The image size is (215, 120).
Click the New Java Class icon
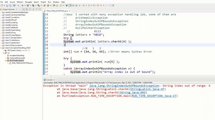pos(48,5)
